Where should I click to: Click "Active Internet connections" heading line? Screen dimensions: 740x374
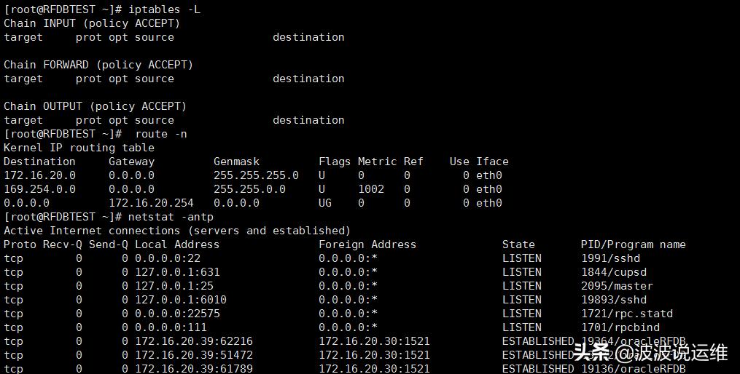177,231
